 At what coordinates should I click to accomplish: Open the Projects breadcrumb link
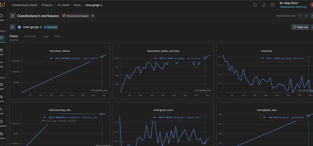click(47, 5)
